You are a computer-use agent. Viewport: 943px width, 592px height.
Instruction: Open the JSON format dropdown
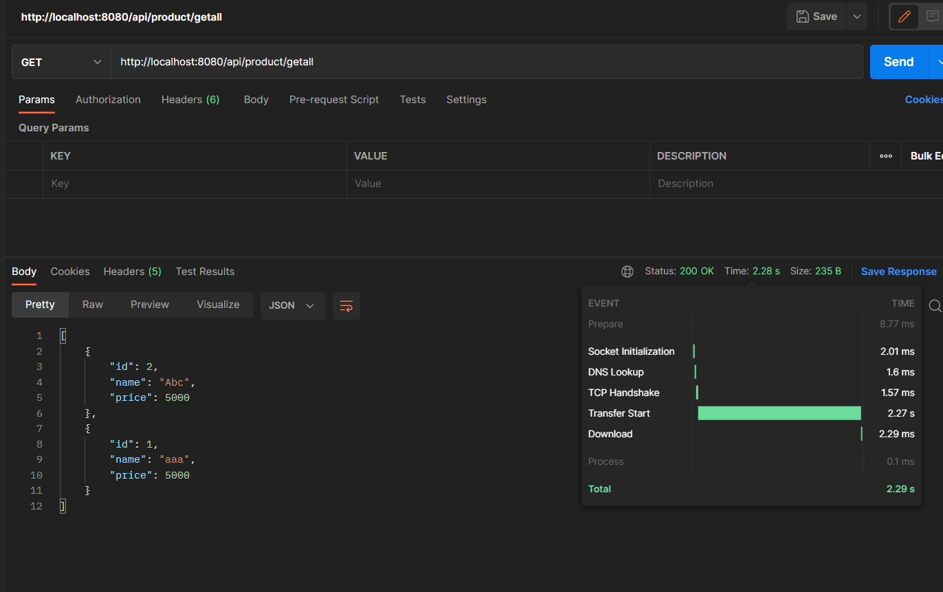pyautogui.click(x=293, y=305)
